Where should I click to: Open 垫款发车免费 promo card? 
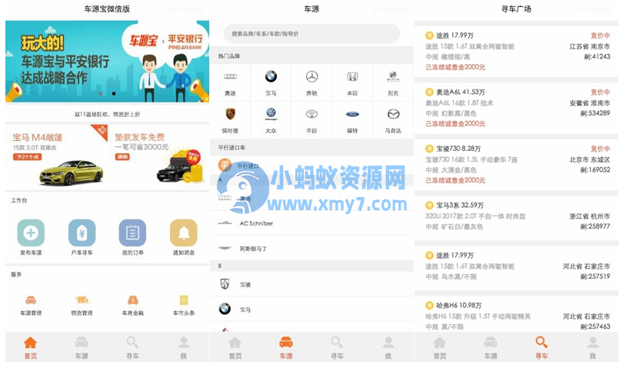point(159,158)
